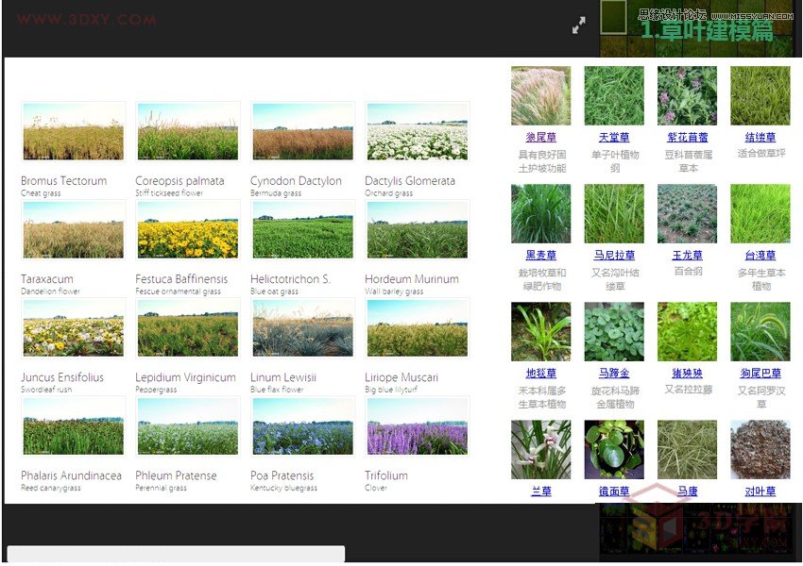Open the 台湾草 link

pyautogui.click(x=760, y=253)
